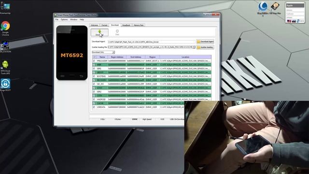Open the Window menu

point(74,19)
